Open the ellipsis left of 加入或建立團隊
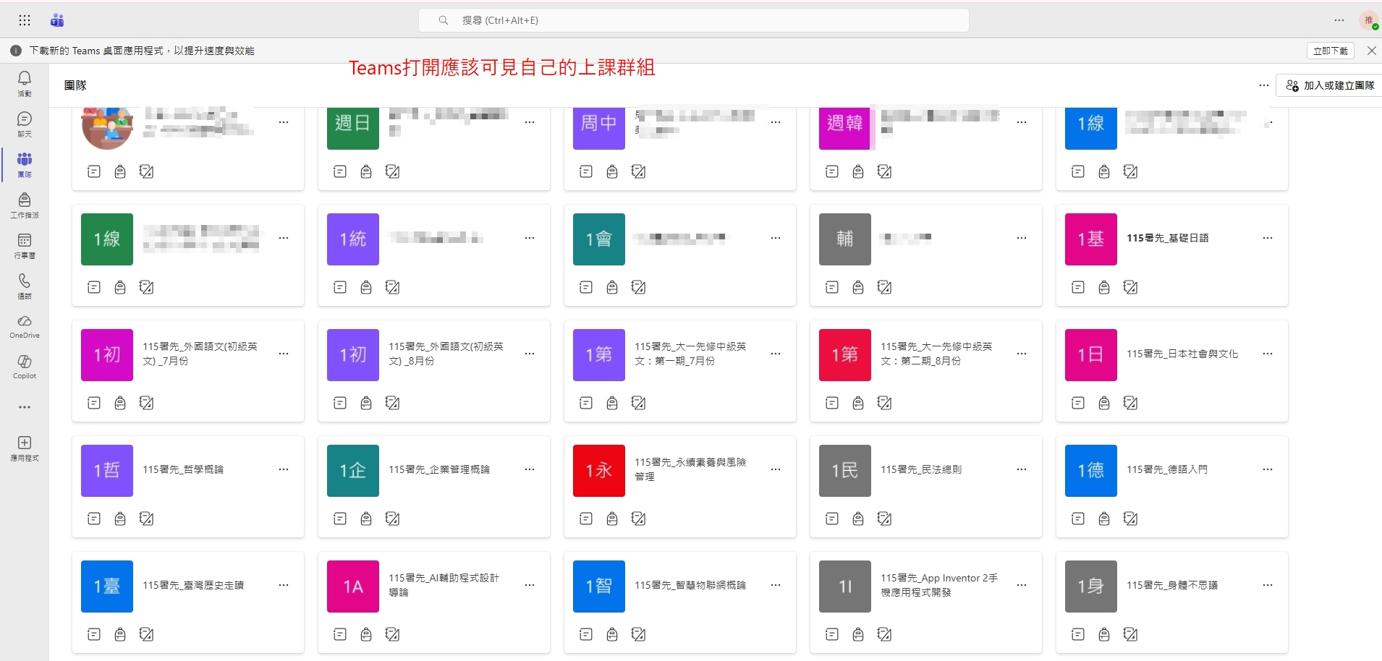The height and width of the screenshot is (661, 1382). [1264, 85]
